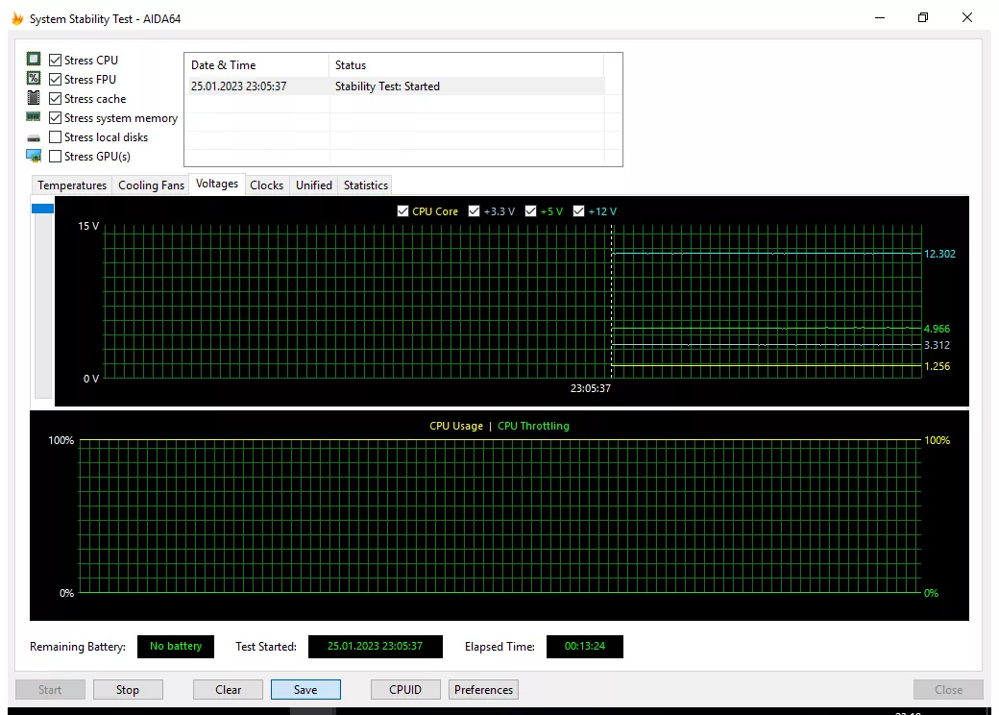Click the 23:05:37 graph time marker
The height and width of the screenshot is (715, 999).
coord(590,388)
